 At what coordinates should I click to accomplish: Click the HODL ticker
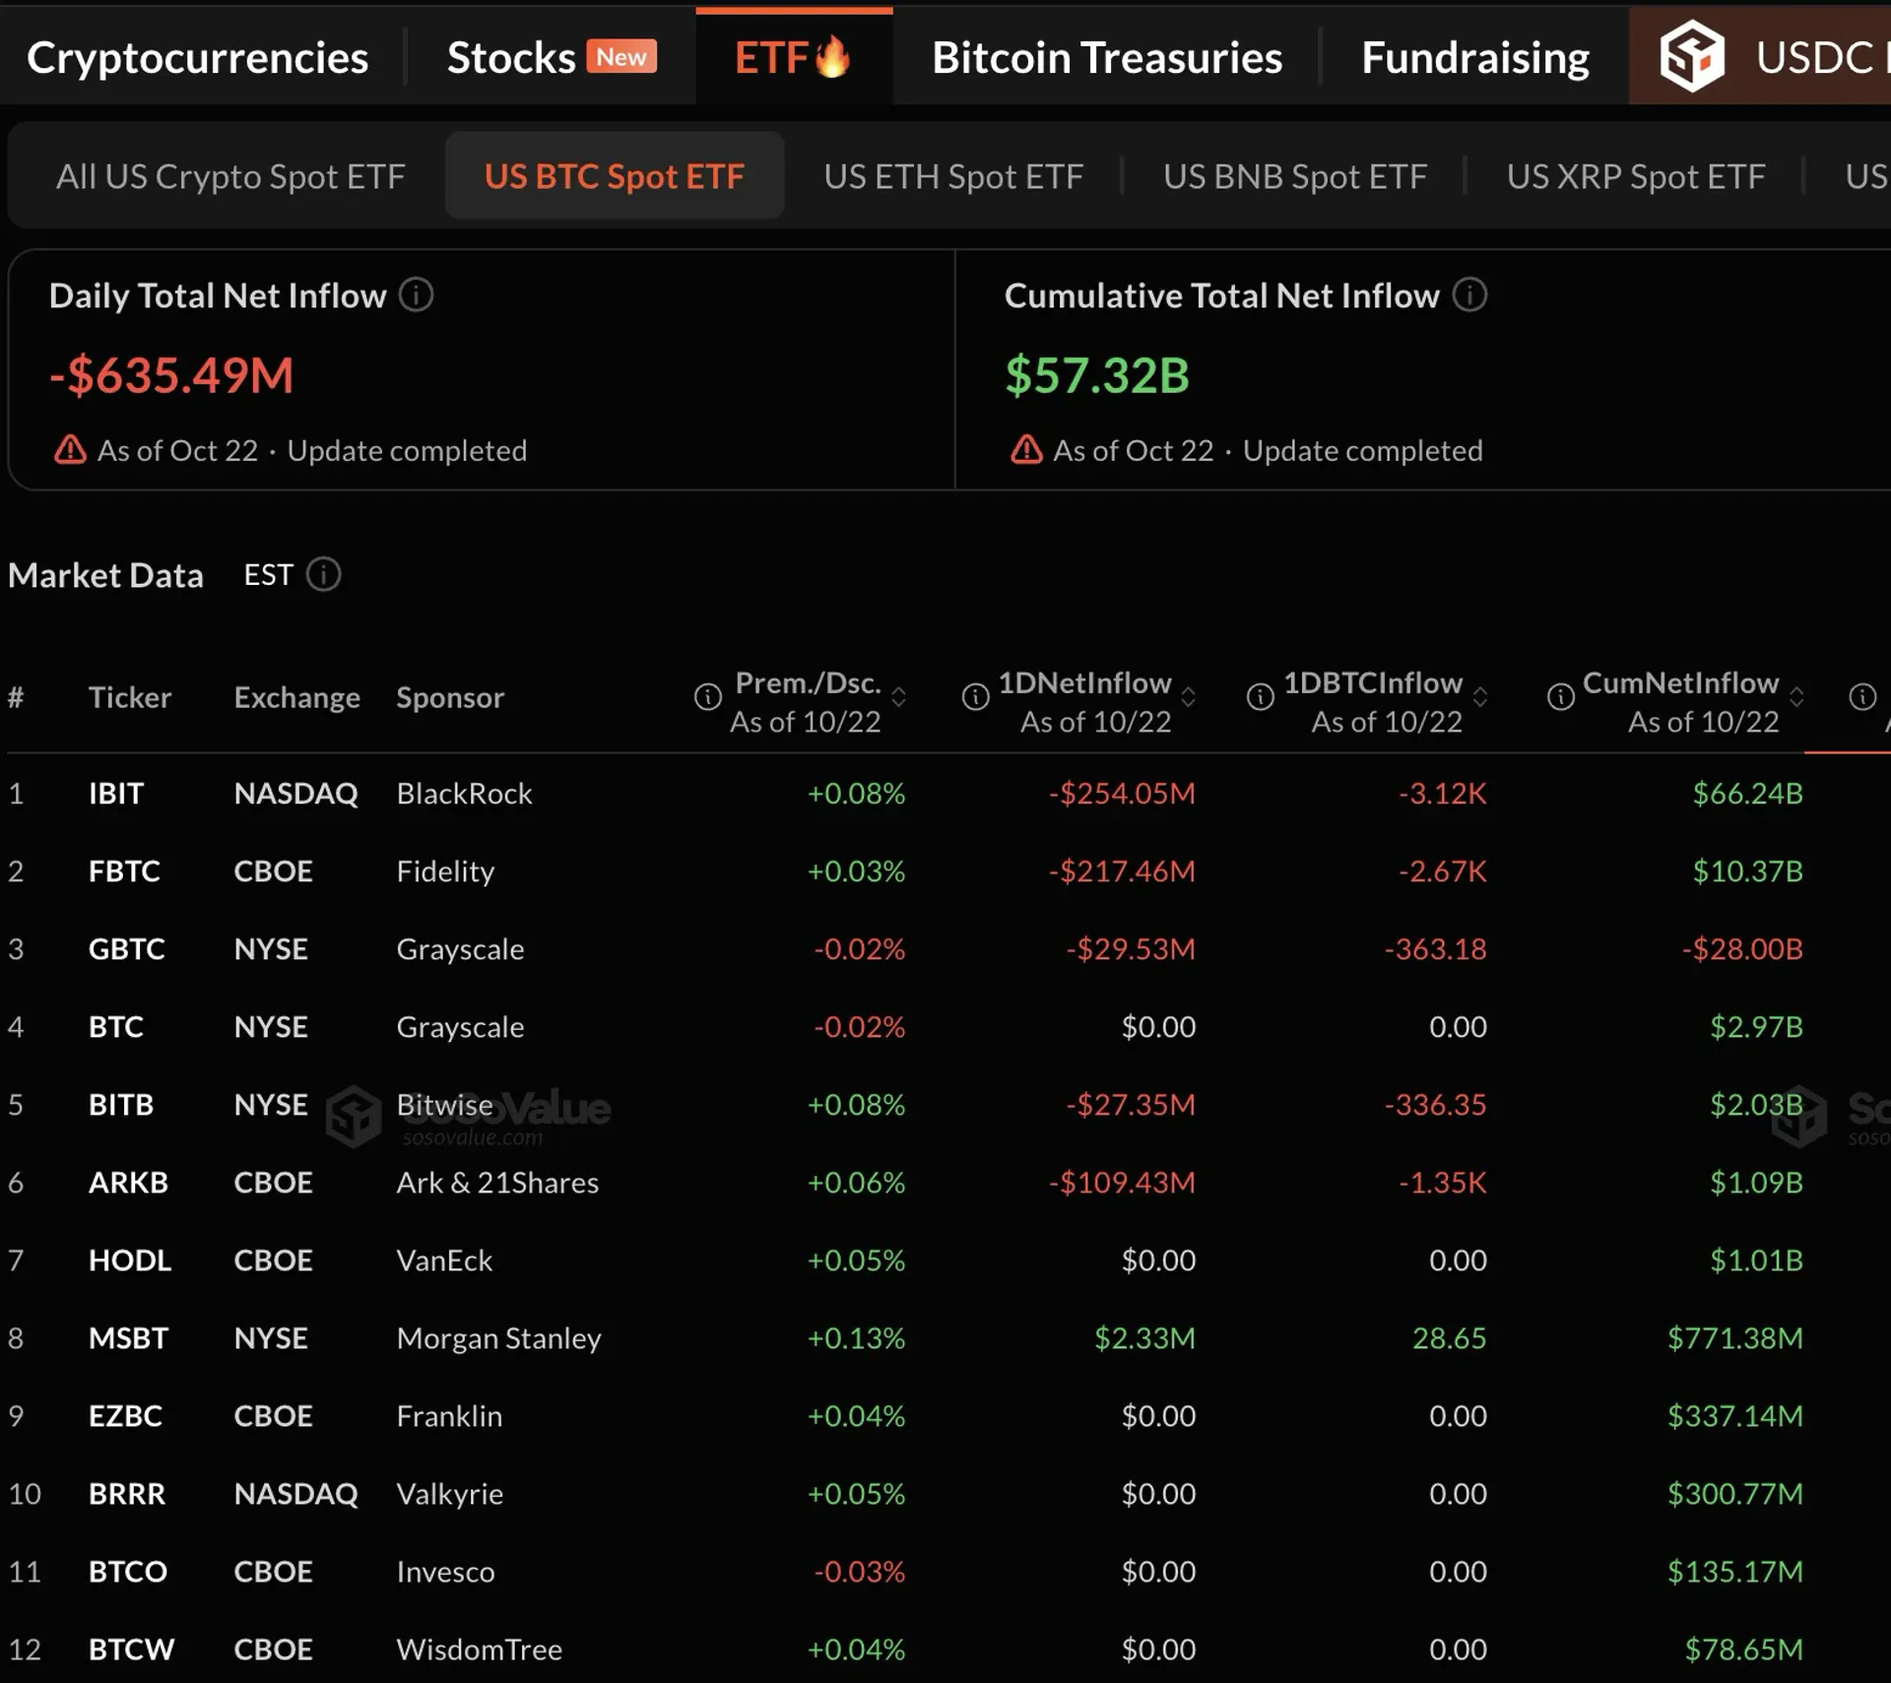coord(130,1260)
